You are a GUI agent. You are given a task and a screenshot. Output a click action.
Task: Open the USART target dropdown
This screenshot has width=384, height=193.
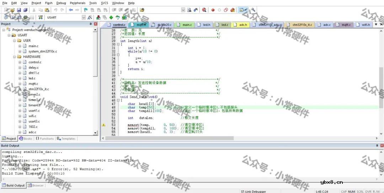pos(84,17)
